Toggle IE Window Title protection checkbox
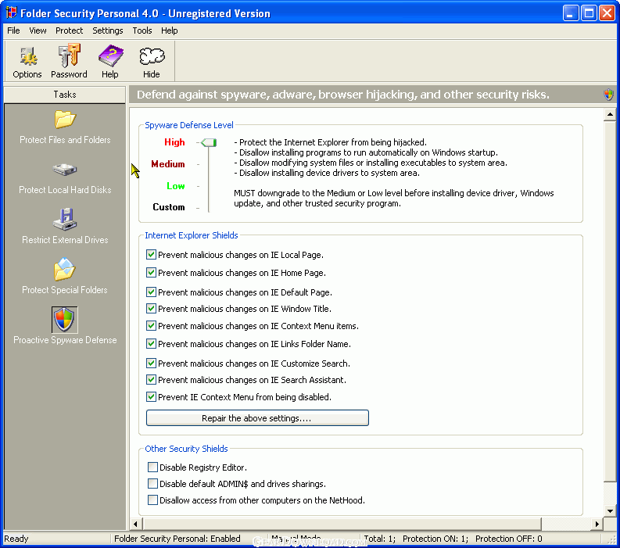The width and height of the screenshot is (620, 548). pyautogui.click(x=151, y=309)
